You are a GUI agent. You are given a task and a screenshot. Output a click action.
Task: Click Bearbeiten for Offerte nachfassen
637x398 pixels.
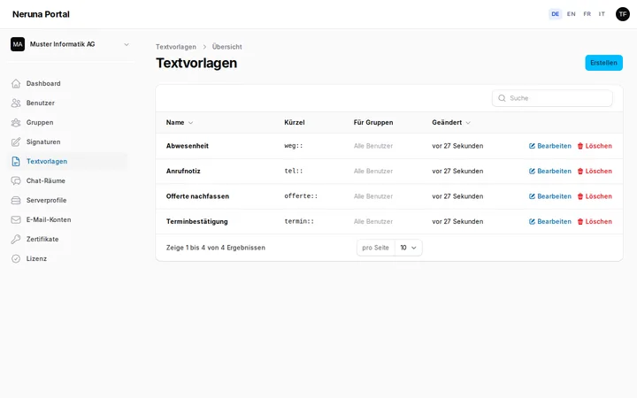pyautogui.click(x=550, y=196)
